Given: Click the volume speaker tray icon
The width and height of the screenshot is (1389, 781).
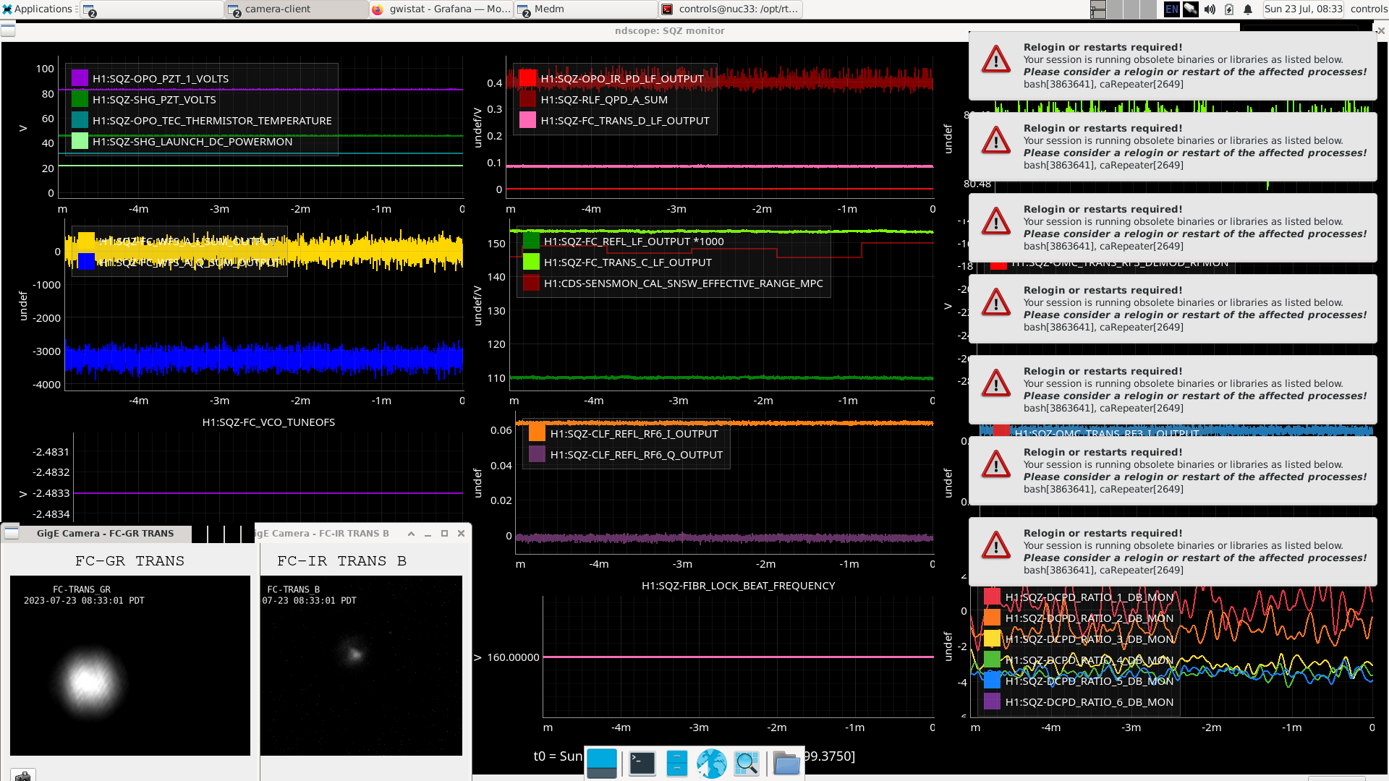Looking at the screenshot, I should point(1210,9).
